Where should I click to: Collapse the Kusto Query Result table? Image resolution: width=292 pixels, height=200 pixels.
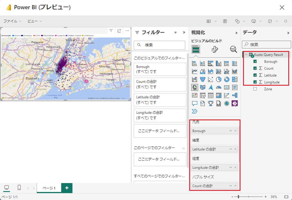[x=246, y=55]
